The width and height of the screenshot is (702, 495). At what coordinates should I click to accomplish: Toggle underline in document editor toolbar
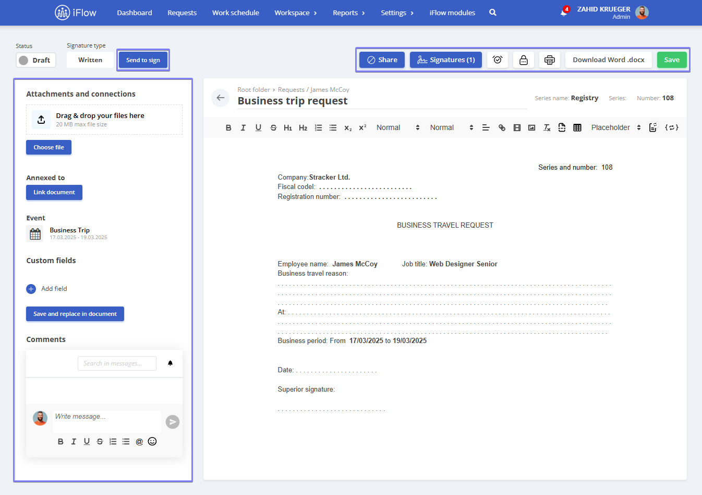(x=258, y=127)
